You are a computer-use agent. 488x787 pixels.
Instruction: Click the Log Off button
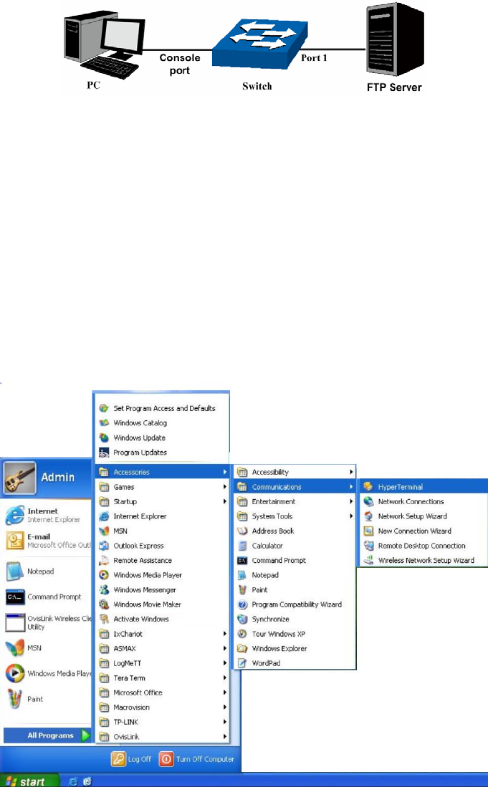coord(132,759)
